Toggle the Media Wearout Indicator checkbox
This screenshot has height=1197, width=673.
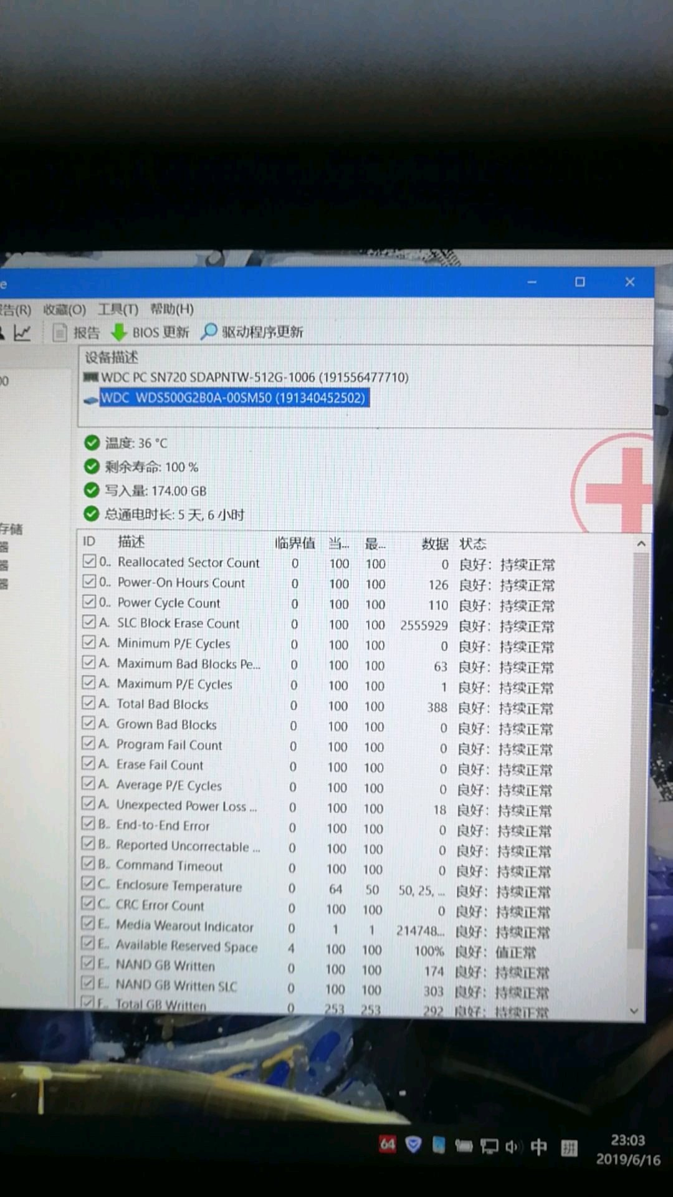(x=88, y=924)
